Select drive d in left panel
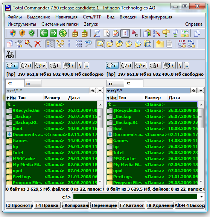 pos(26,66)
